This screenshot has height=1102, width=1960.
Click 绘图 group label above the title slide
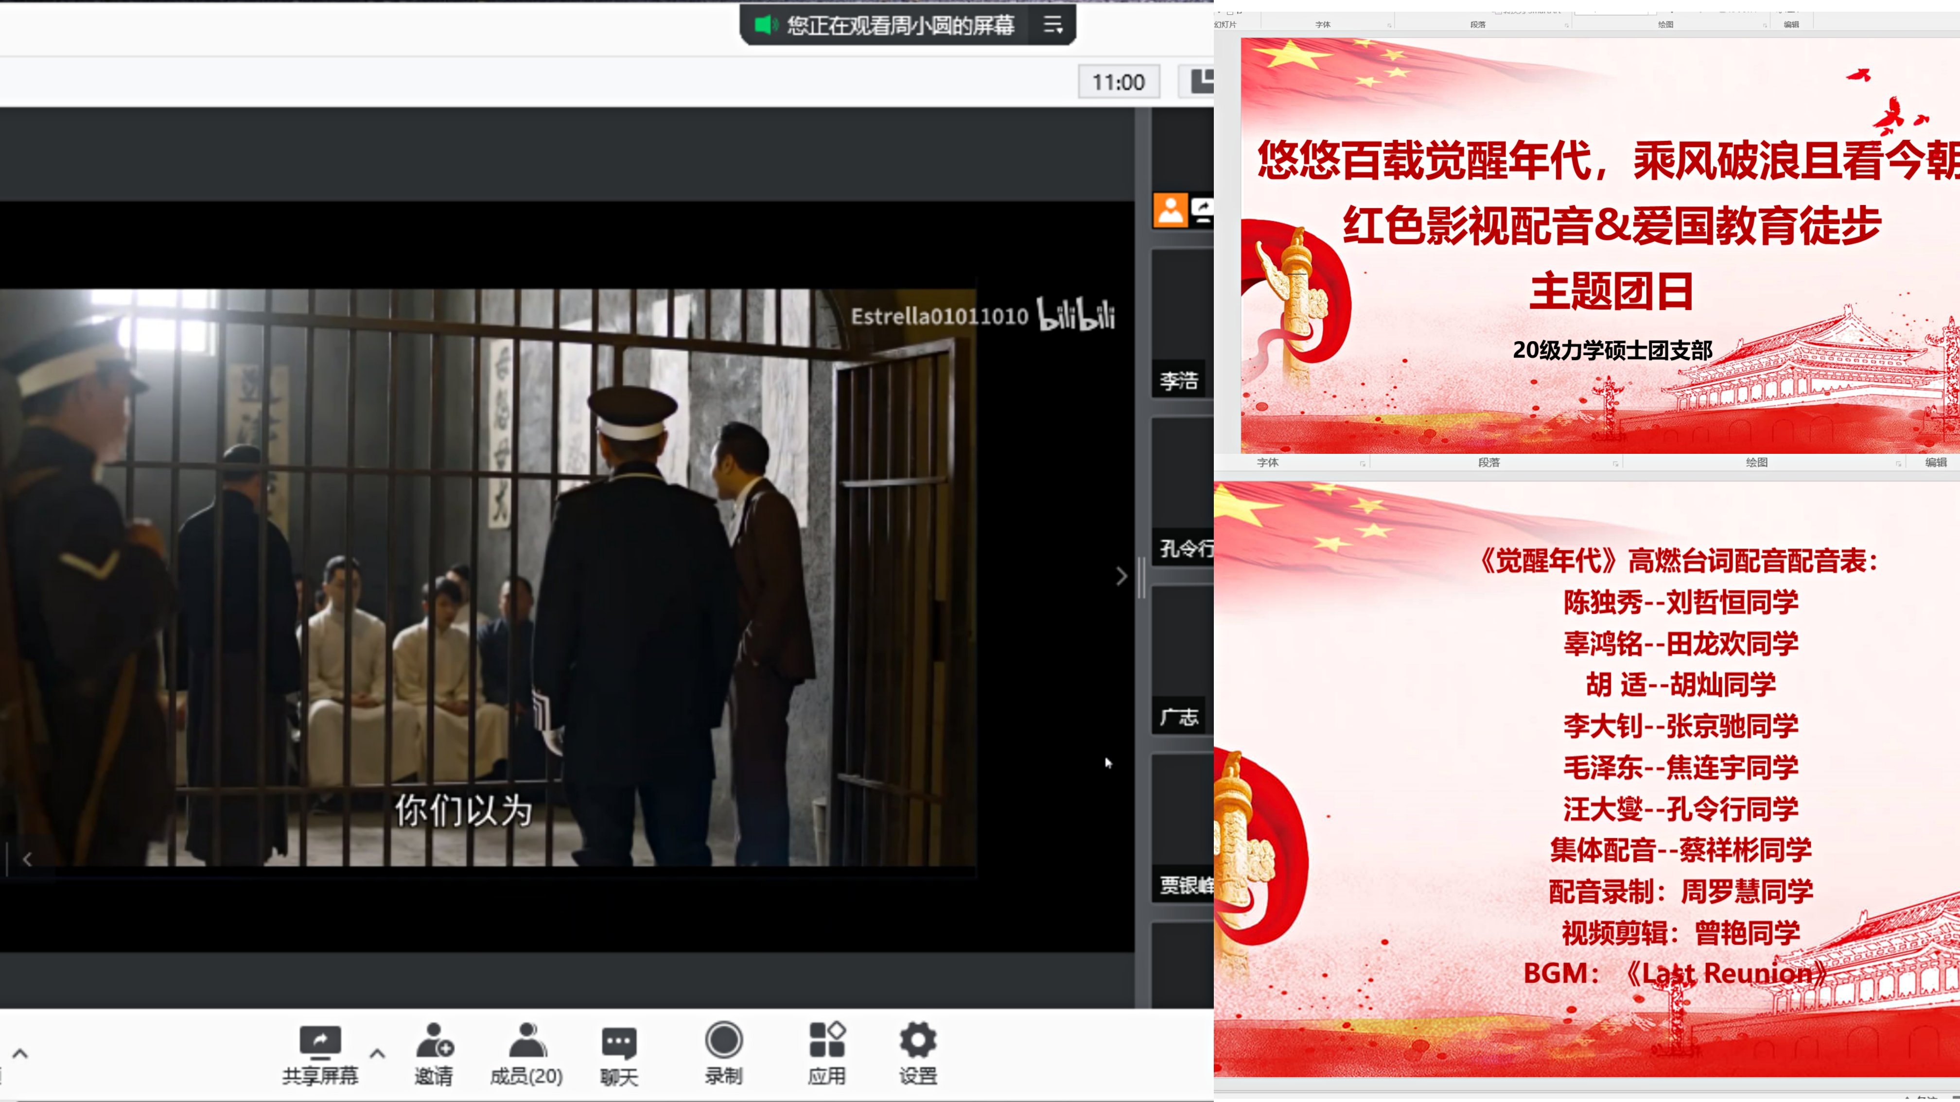click(x=1665, y=24)
